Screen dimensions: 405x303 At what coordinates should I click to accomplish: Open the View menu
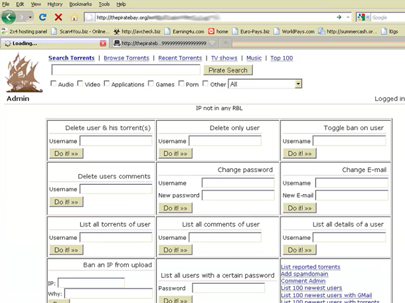[x=36, y=4]
